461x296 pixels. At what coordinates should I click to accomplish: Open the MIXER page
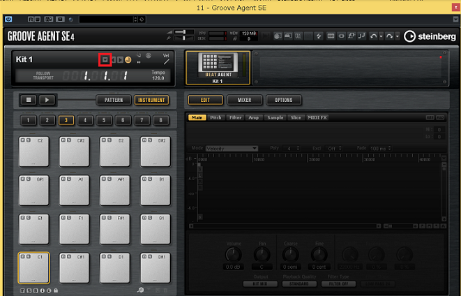point(244,100)
